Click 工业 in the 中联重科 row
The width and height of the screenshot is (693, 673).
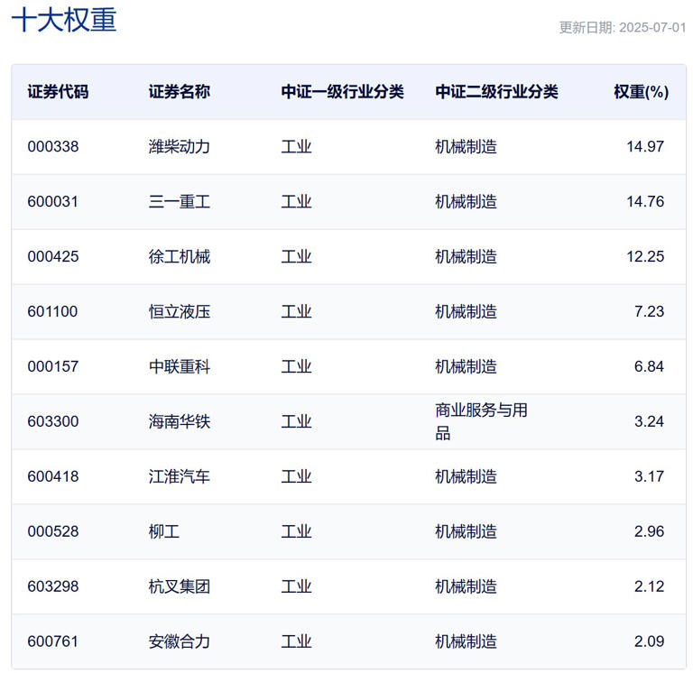point(297,367)
